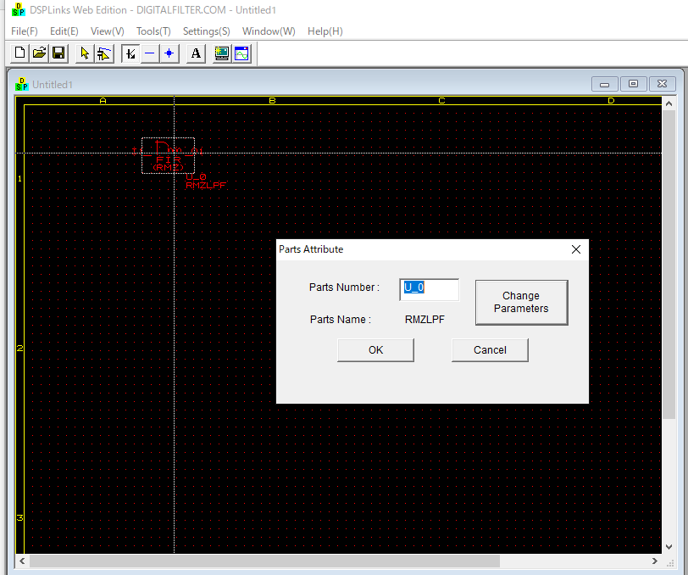The width and height of the screenshot is (688, 575).
Task: Select the yellow arrow pointer tool
Action: (x=84, y=53)
